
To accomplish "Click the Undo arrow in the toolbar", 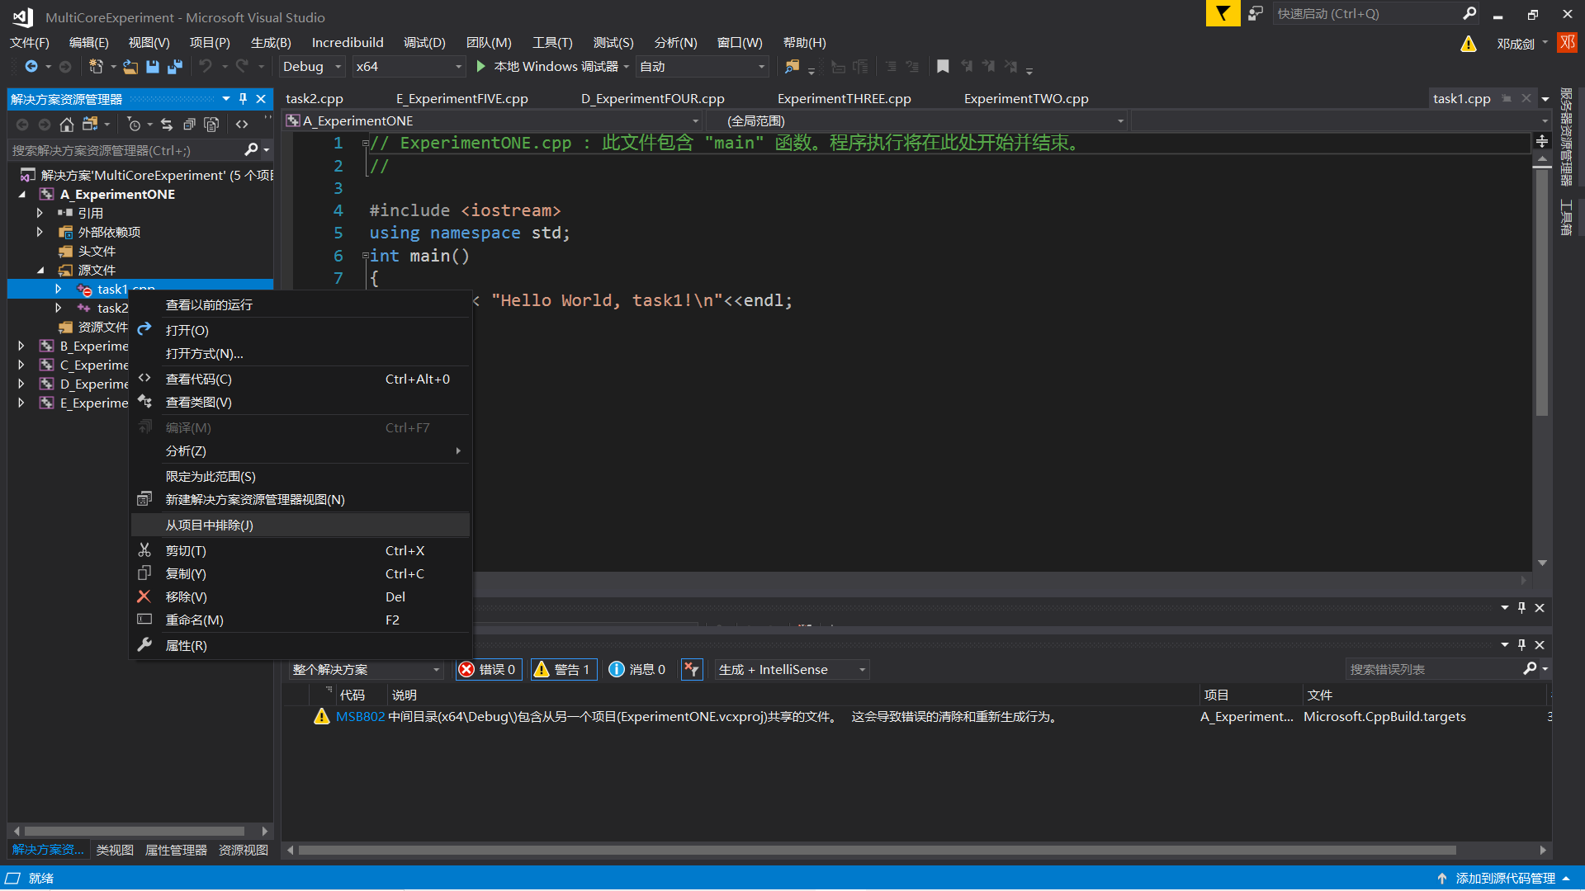I will [206, 67].
